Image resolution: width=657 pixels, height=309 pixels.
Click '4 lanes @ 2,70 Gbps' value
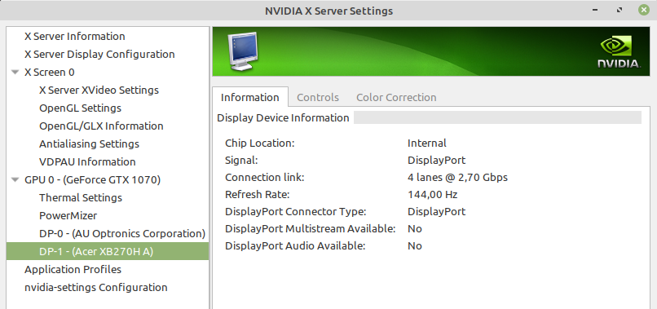457,178
